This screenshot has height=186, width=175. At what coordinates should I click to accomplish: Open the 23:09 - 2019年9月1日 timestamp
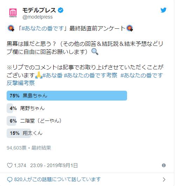54,165
